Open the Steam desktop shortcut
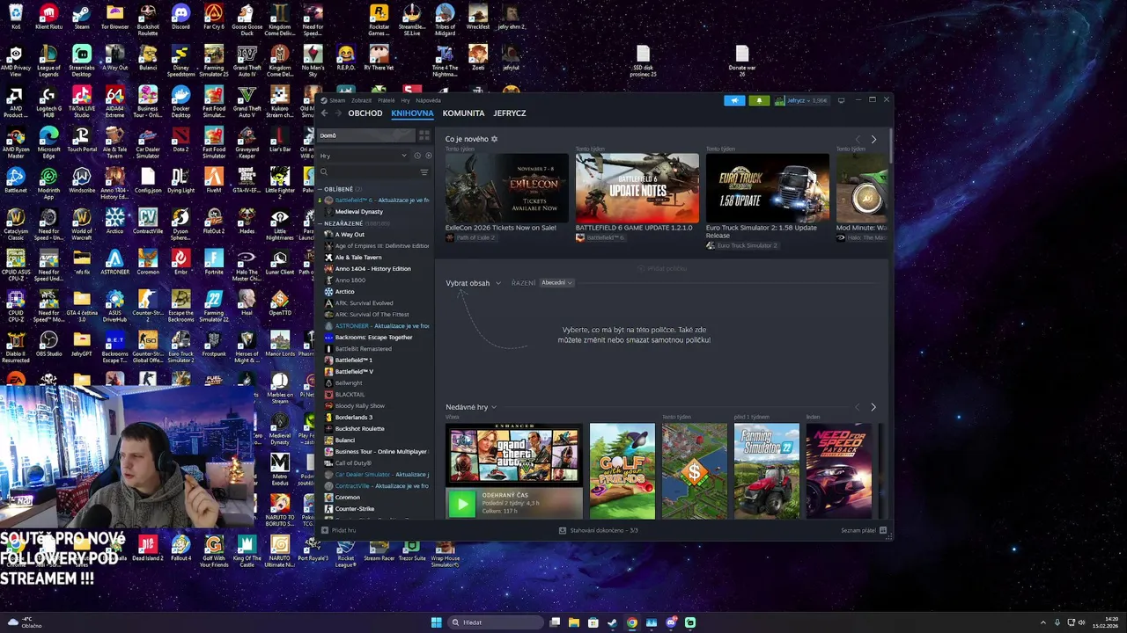This screenshot has height=633, width=1127. (82, 17)
